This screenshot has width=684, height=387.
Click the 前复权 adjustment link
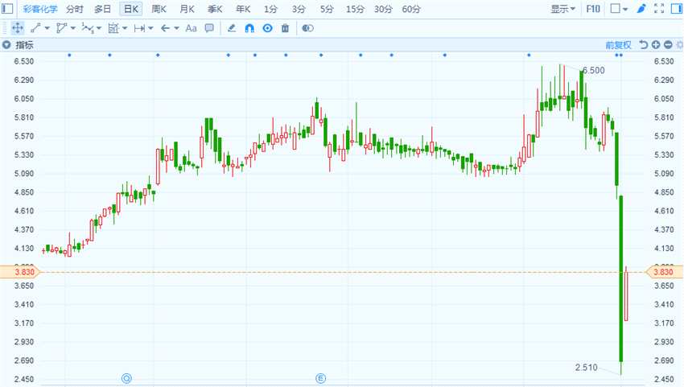click(619, 45)
